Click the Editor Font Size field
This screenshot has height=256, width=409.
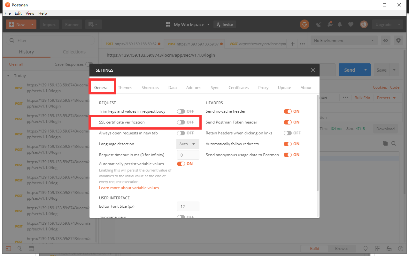[188, 206]
